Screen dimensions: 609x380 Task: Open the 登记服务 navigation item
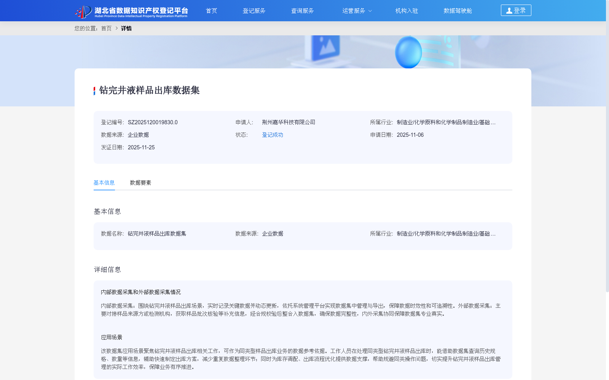pyautogui.click(x=254, y=11)
